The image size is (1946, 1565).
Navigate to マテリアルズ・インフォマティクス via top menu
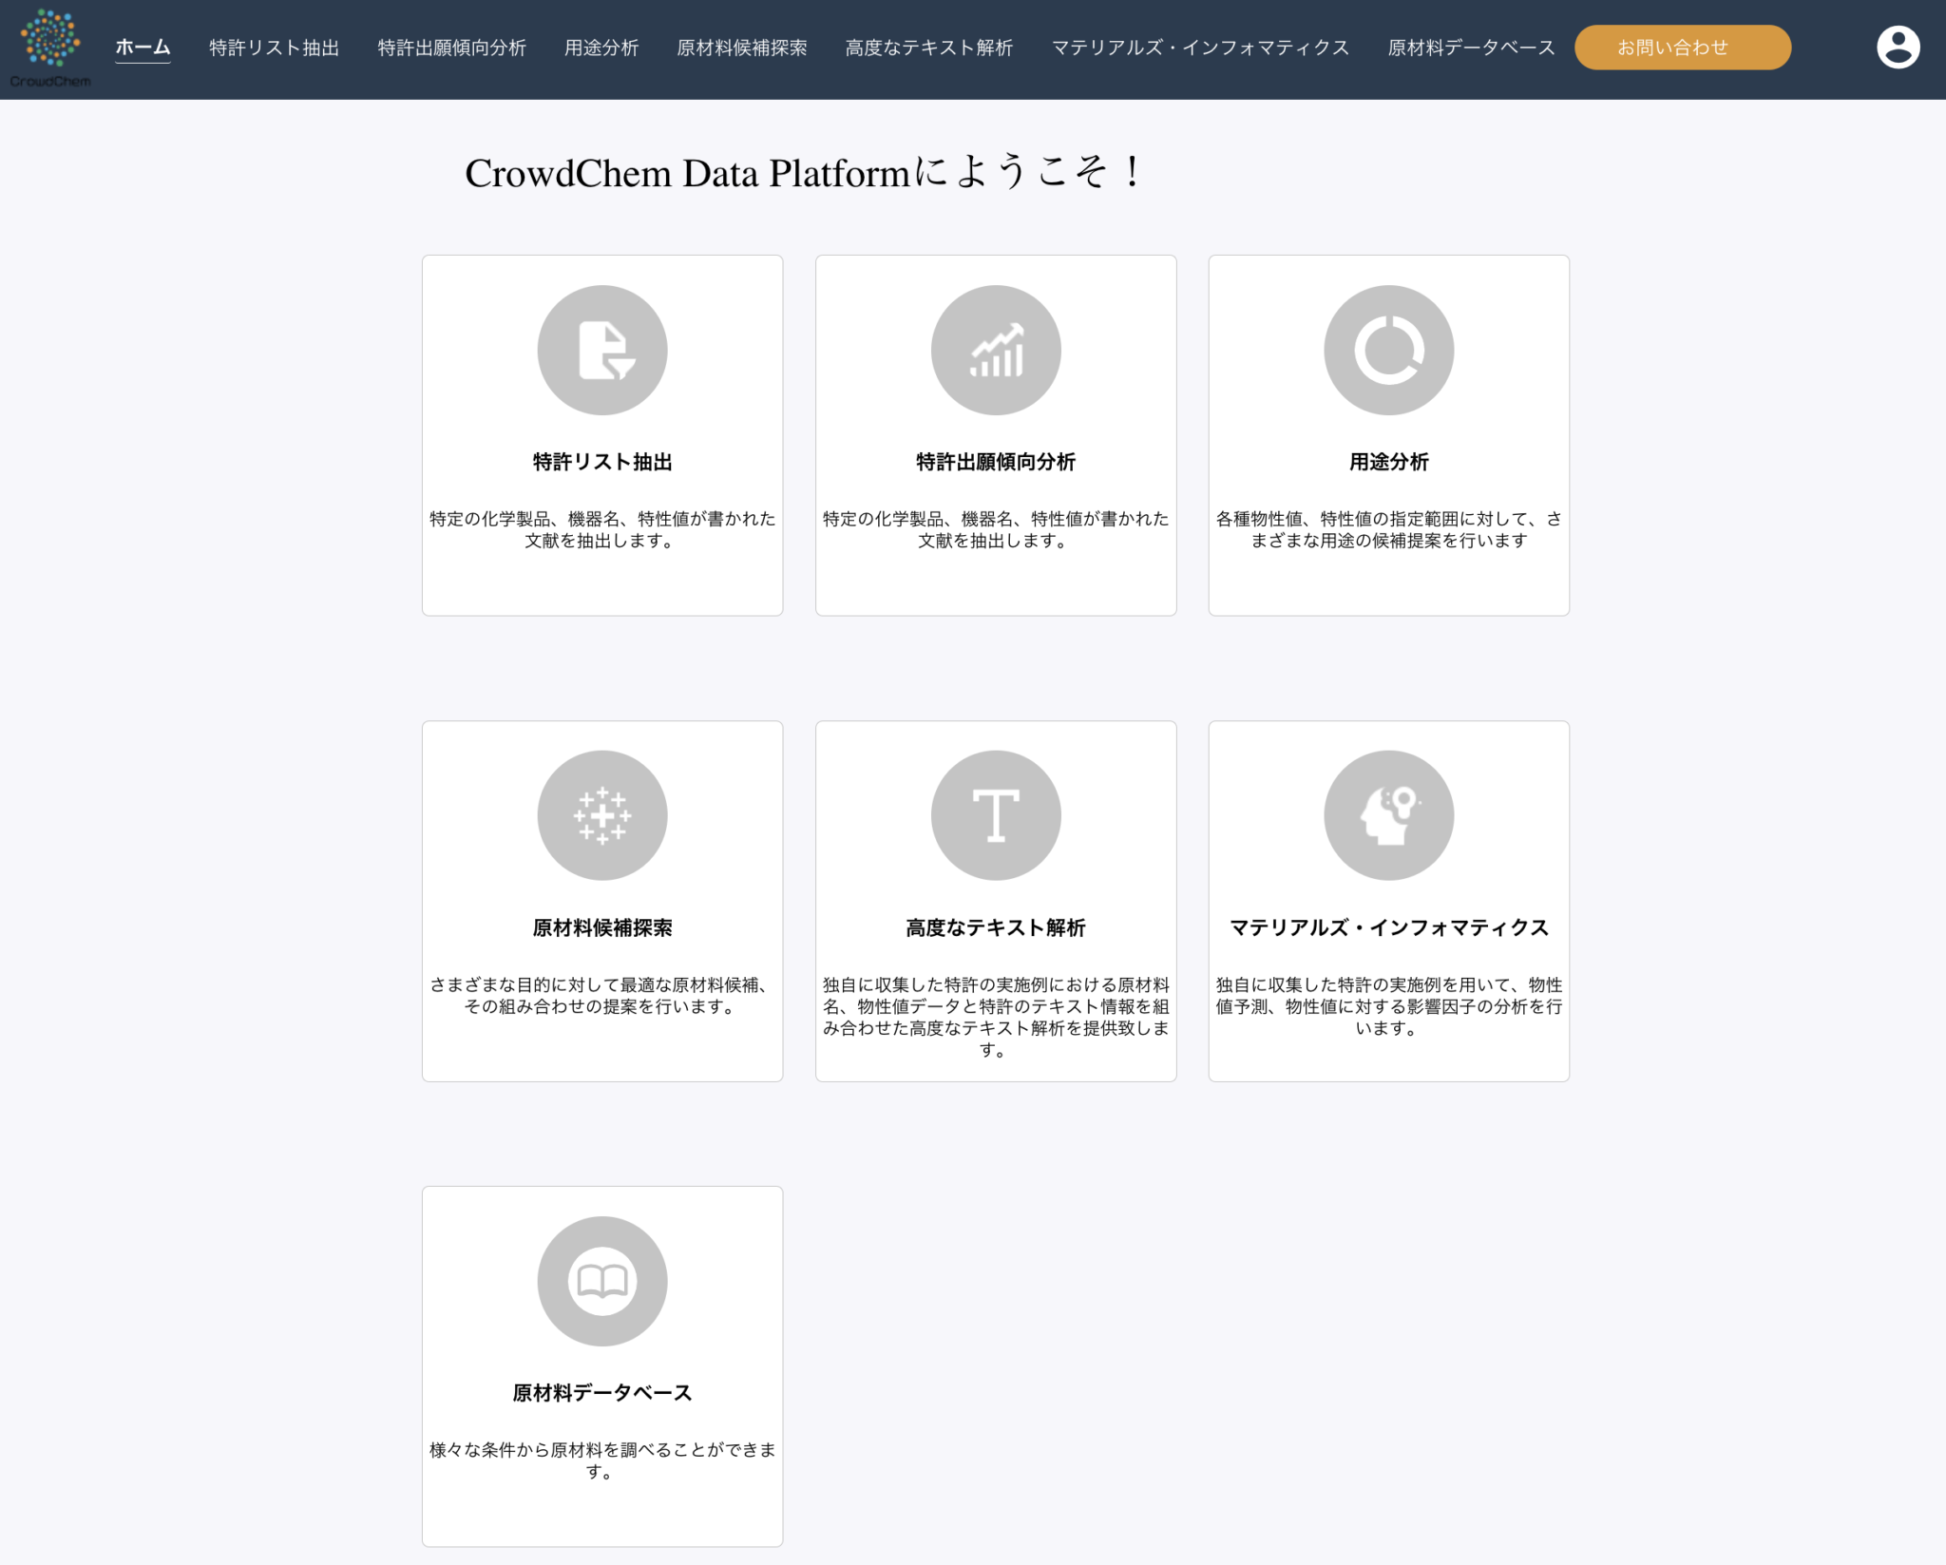pos(1200,48)
